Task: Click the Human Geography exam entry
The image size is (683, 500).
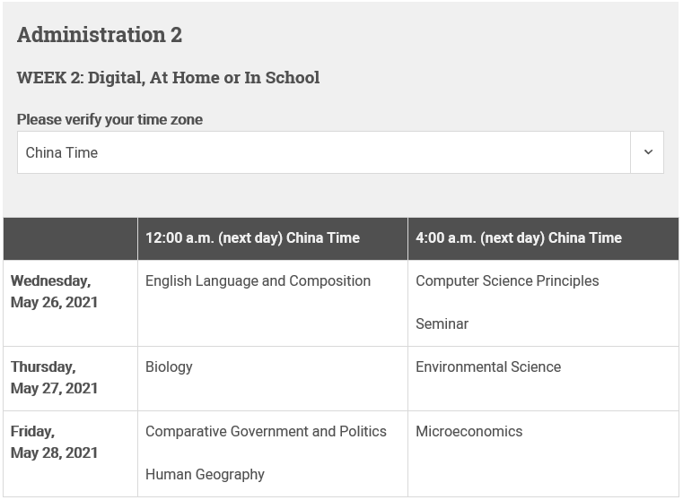Action: pyautogui.click(x=205, y=474)
